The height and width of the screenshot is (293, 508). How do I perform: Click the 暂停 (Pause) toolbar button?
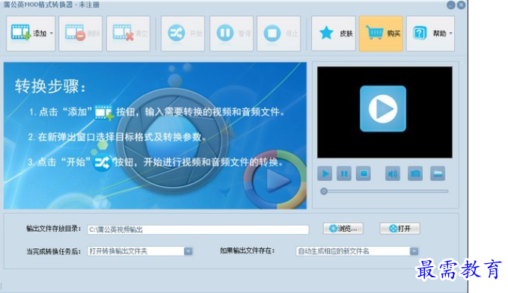[231, 34]
